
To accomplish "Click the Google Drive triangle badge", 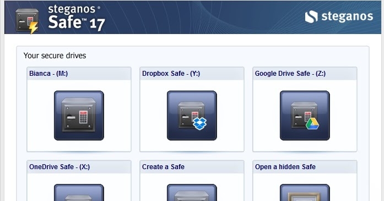I will point(312,124).
